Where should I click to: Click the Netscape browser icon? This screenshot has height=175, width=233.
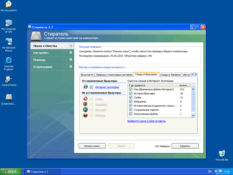pos(85,110)
